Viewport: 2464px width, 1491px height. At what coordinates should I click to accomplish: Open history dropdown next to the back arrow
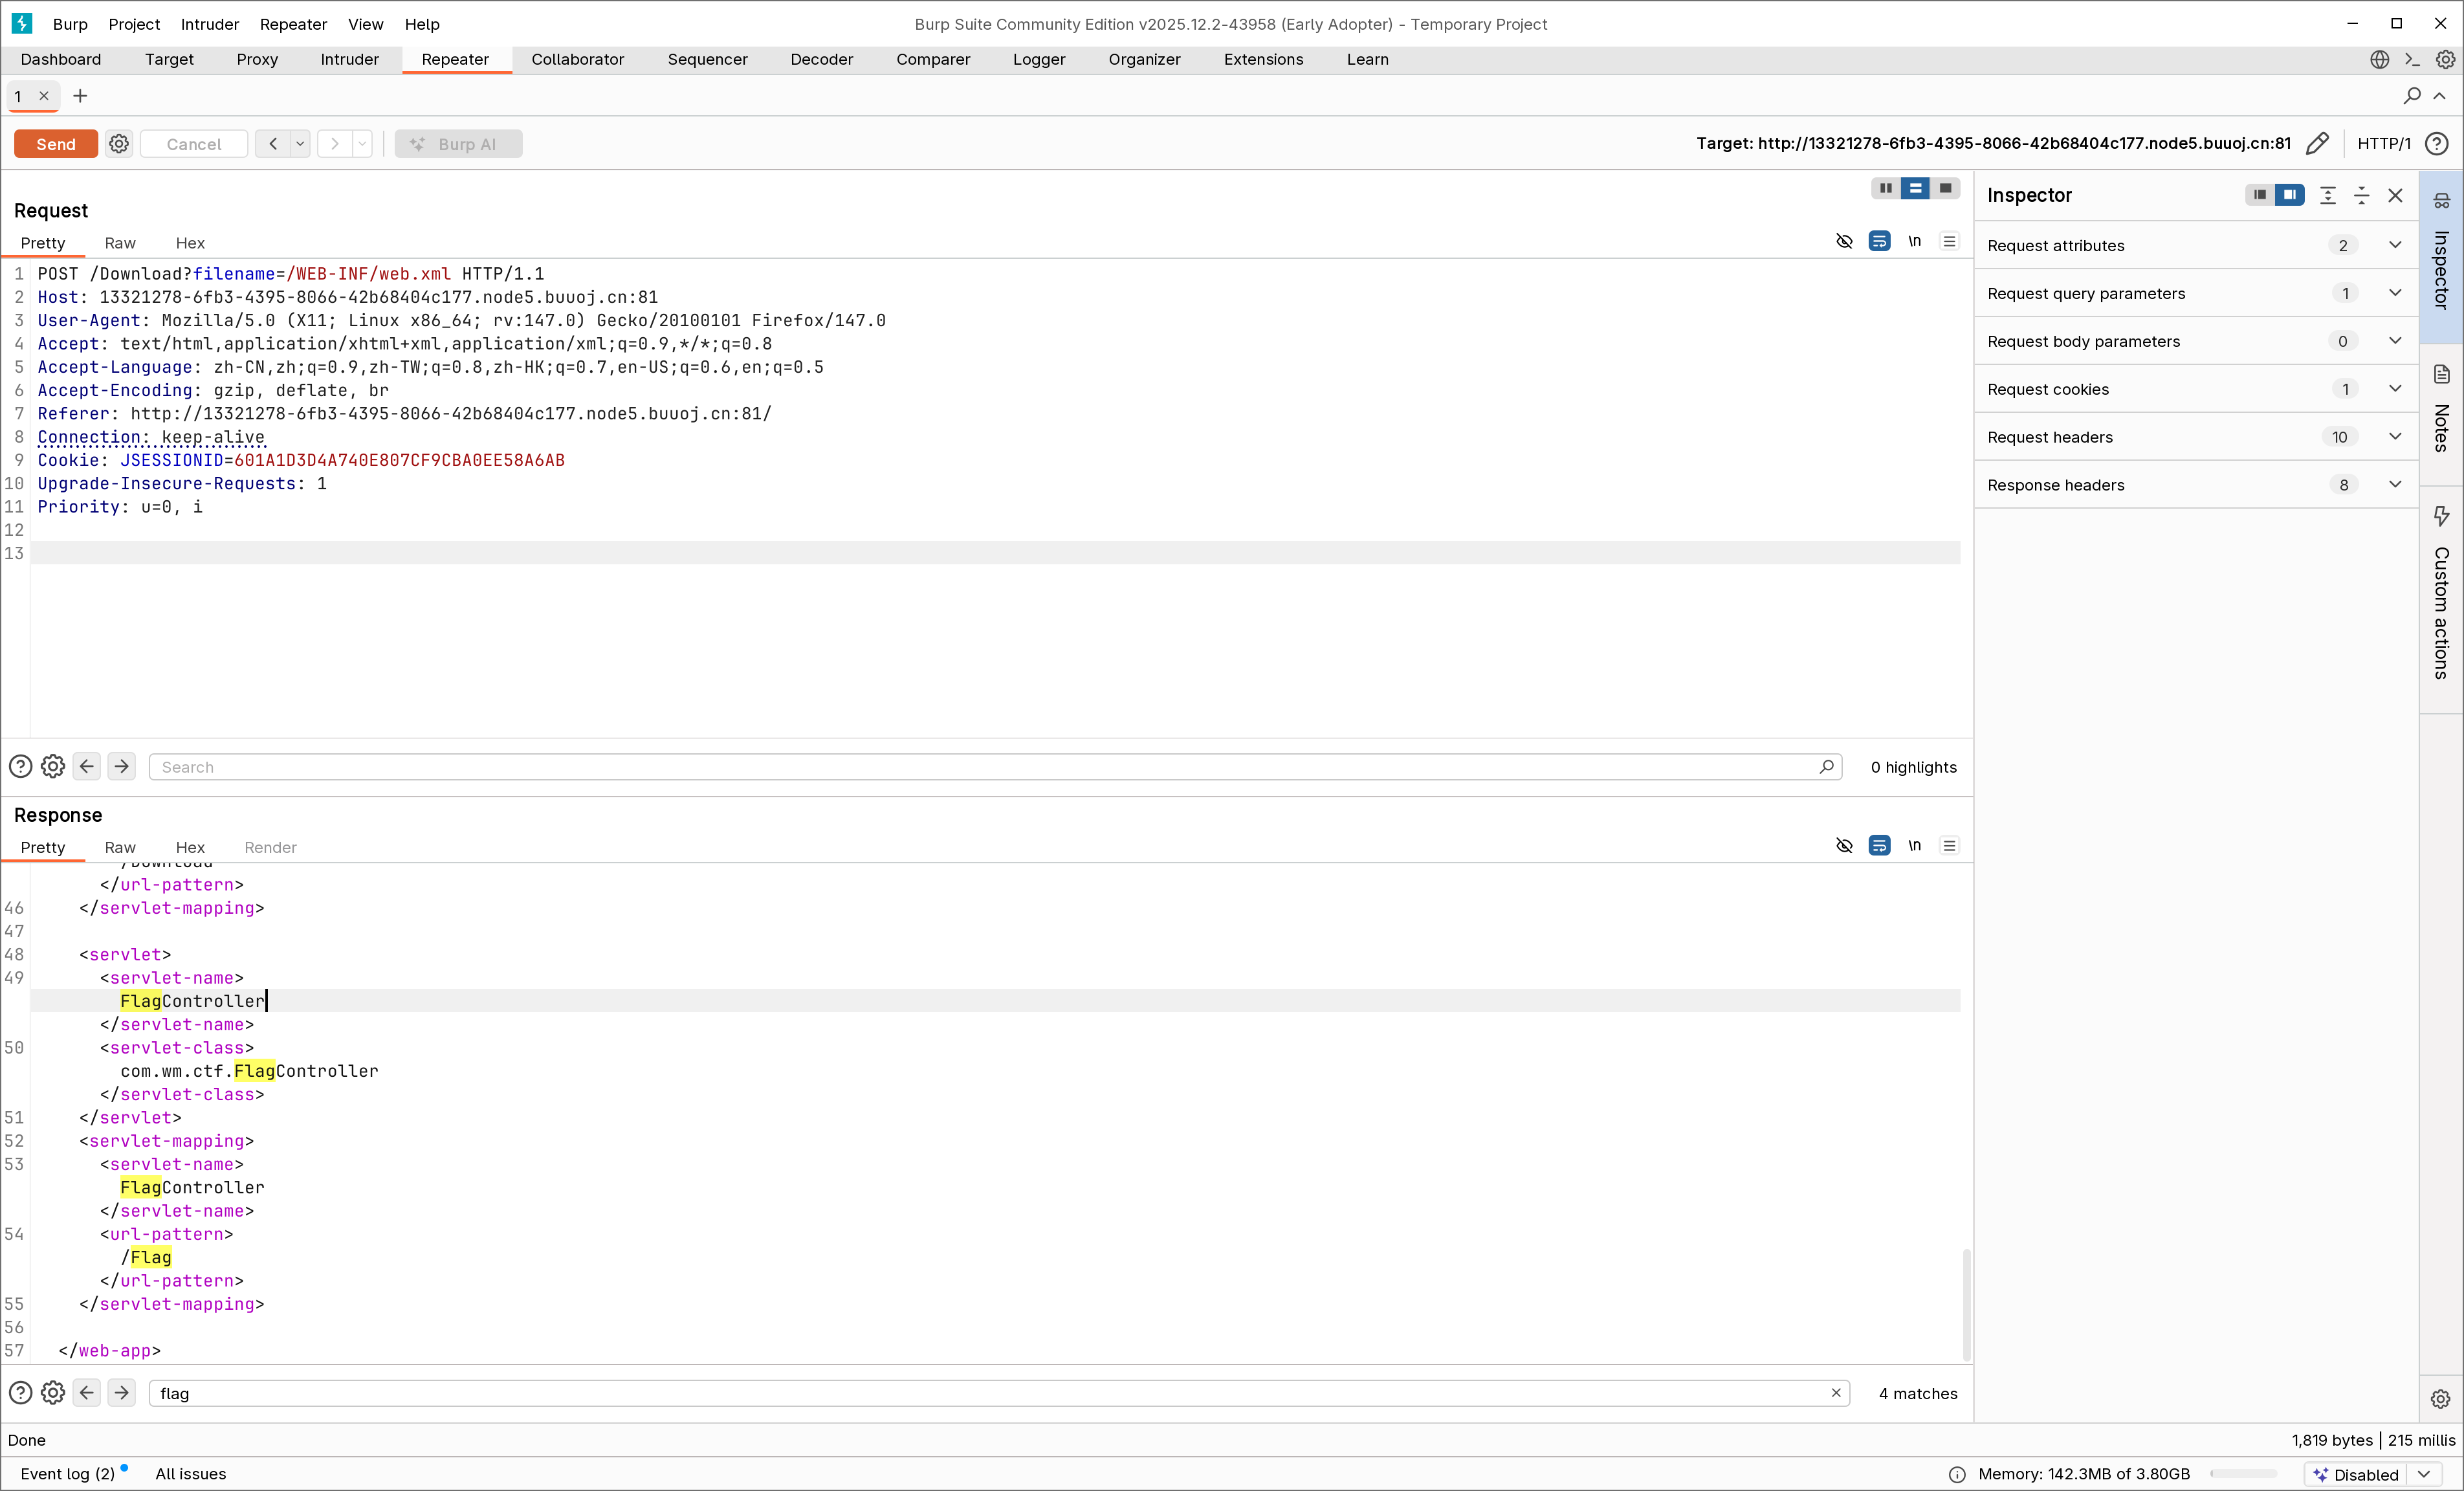(300, 144)
